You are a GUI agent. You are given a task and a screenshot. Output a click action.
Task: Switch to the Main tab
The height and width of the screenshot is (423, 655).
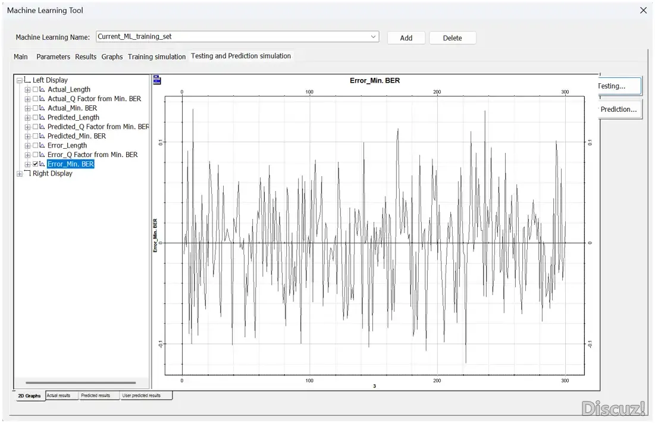(20, 57)
